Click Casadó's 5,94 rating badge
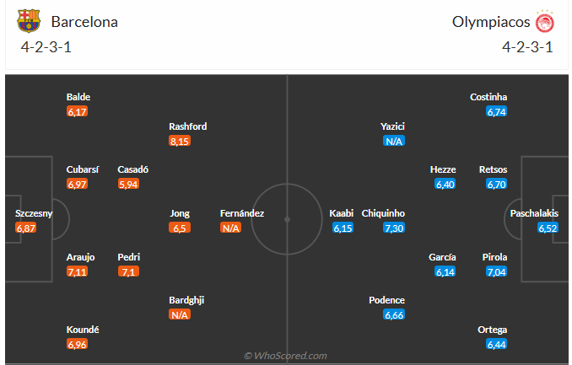The width and height of the screenshot is (572, 365). coord(129,184)
